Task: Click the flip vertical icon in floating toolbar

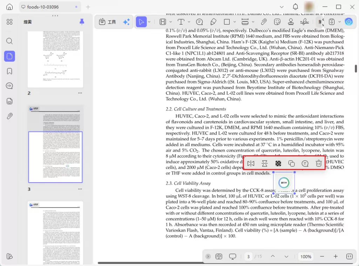Action: coord(264,163)
